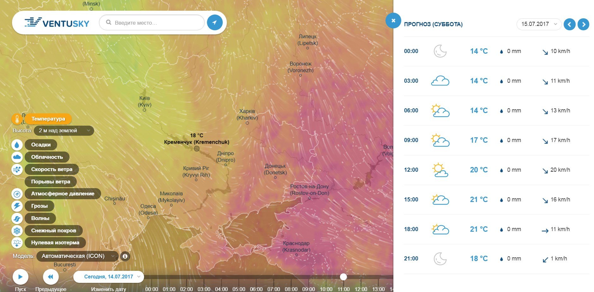Open the forecast date 15.07.2017 dropdown

coord(539,24)
